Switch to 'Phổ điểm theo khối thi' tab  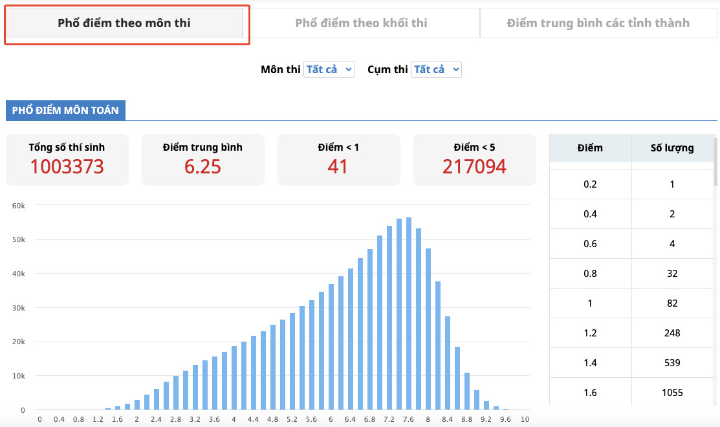coord(361,23)
